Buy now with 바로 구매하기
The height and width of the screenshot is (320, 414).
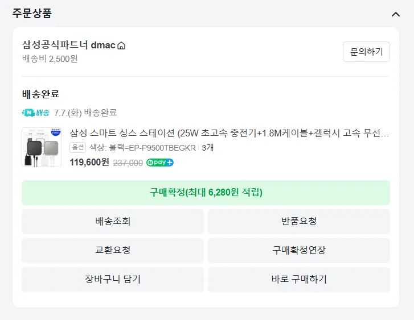click(299, 280)
